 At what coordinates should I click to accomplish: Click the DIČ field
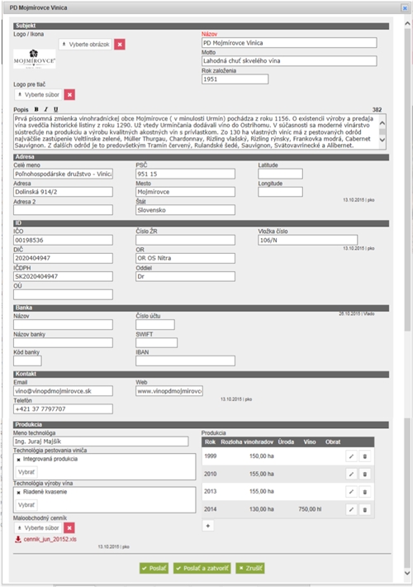point(64,258)
